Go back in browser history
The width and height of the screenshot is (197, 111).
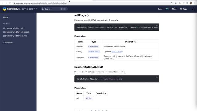pos(2,3)
